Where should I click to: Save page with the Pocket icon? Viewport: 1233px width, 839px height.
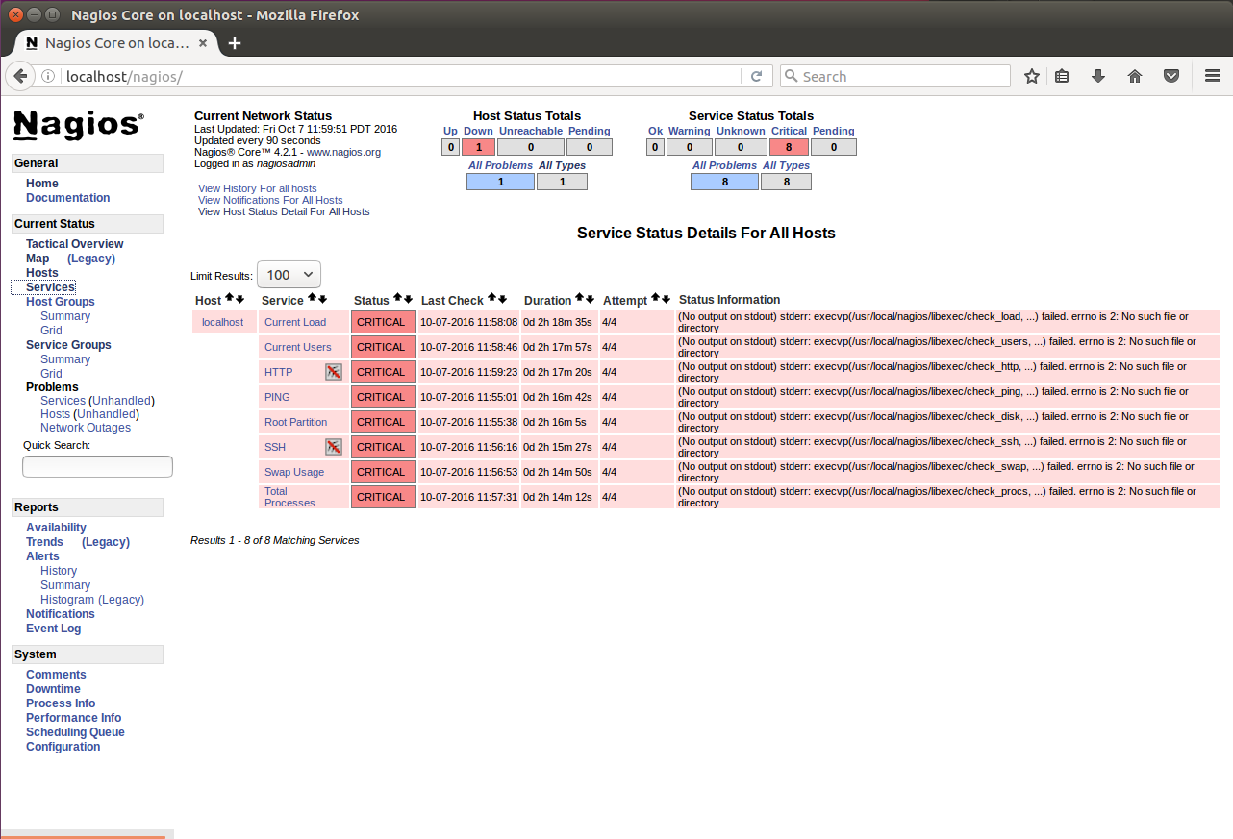tap(1171, 75)
